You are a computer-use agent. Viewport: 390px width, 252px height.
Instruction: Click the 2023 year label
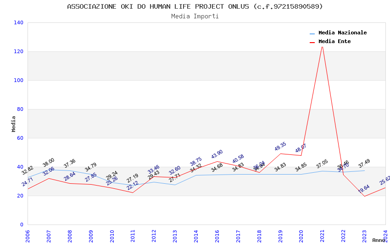pyautogui.click(x=364, y=236)
